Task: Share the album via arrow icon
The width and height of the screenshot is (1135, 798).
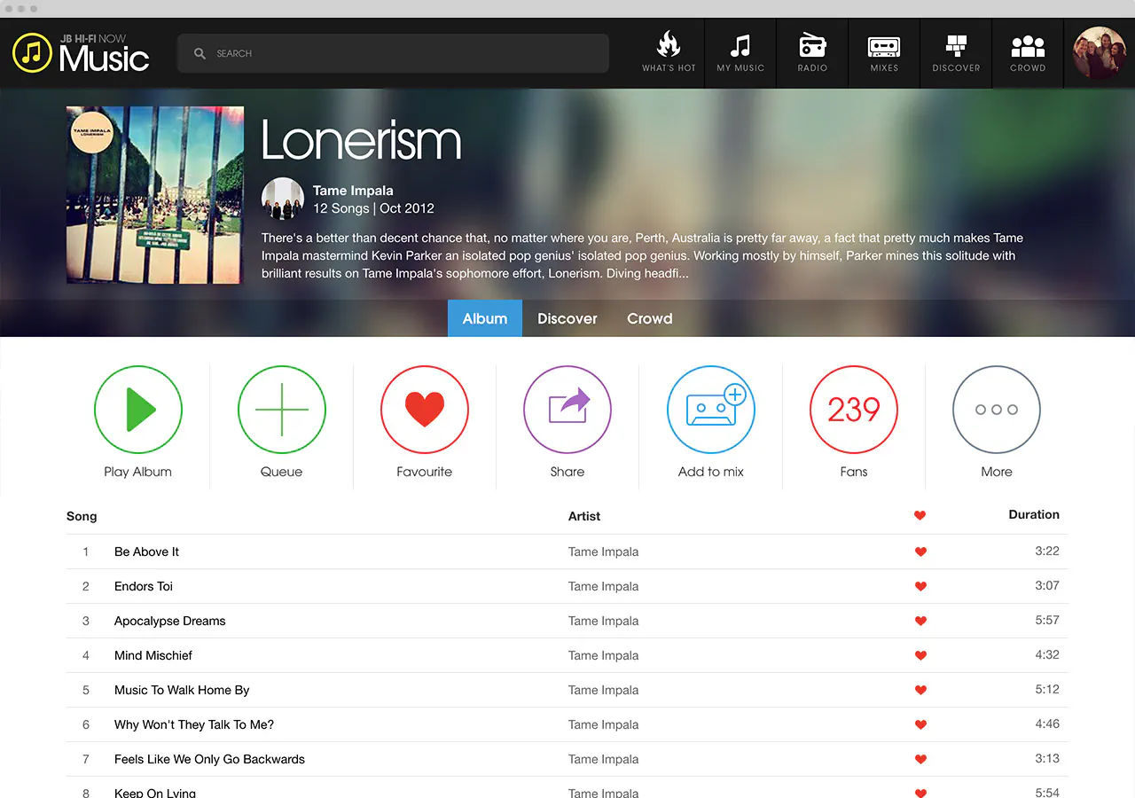Action: (567, 410)
